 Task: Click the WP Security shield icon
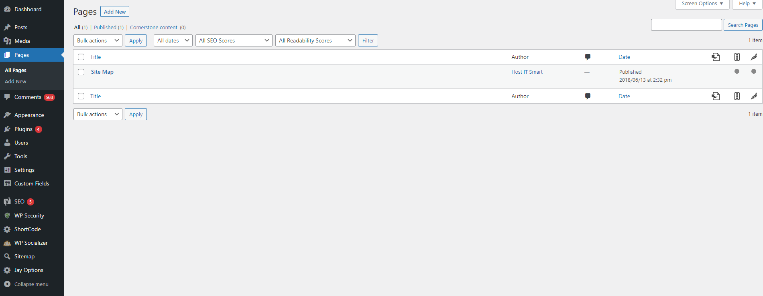click(7, 215)
